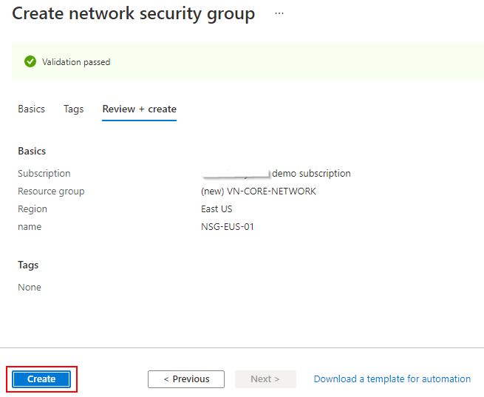Select the Review + create tab
484x397 pixels.
point(139,109)
